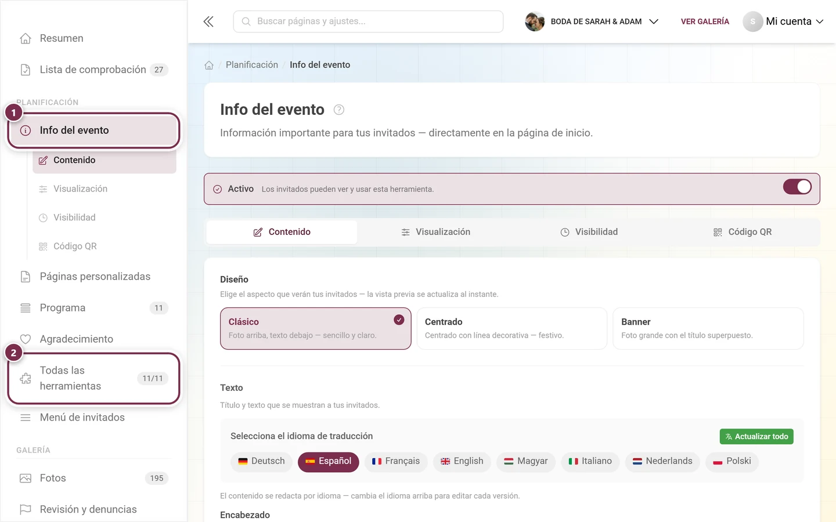
Task: Open Info del evento in the sidebar
Action: [93, 130]
